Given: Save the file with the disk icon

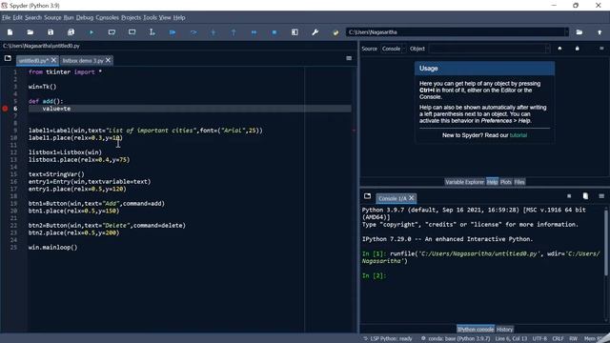Looking at the screenshot, I should (51, 32).
